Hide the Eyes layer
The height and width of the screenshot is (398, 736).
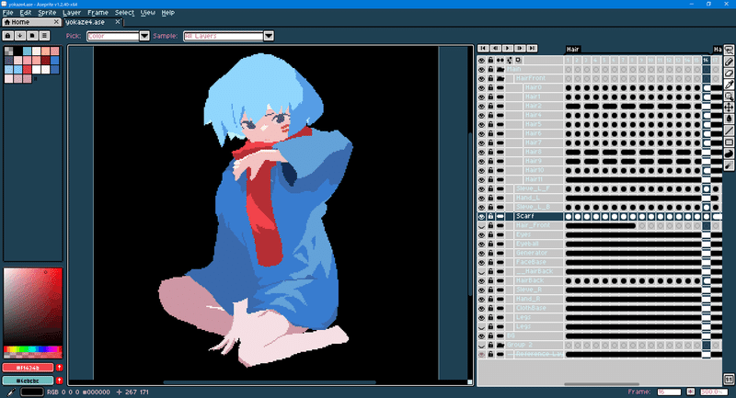coord(481,234)
